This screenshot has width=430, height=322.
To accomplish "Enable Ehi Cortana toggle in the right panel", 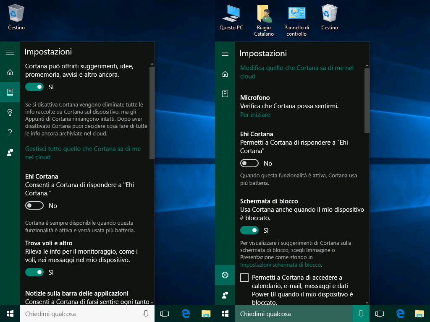I will (249, 163).
